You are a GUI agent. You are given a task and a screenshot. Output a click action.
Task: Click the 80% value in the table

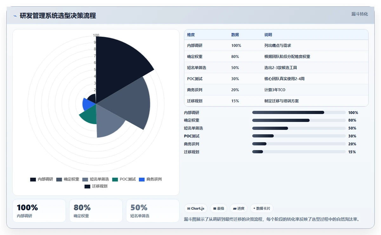click(x=235, y=57)
